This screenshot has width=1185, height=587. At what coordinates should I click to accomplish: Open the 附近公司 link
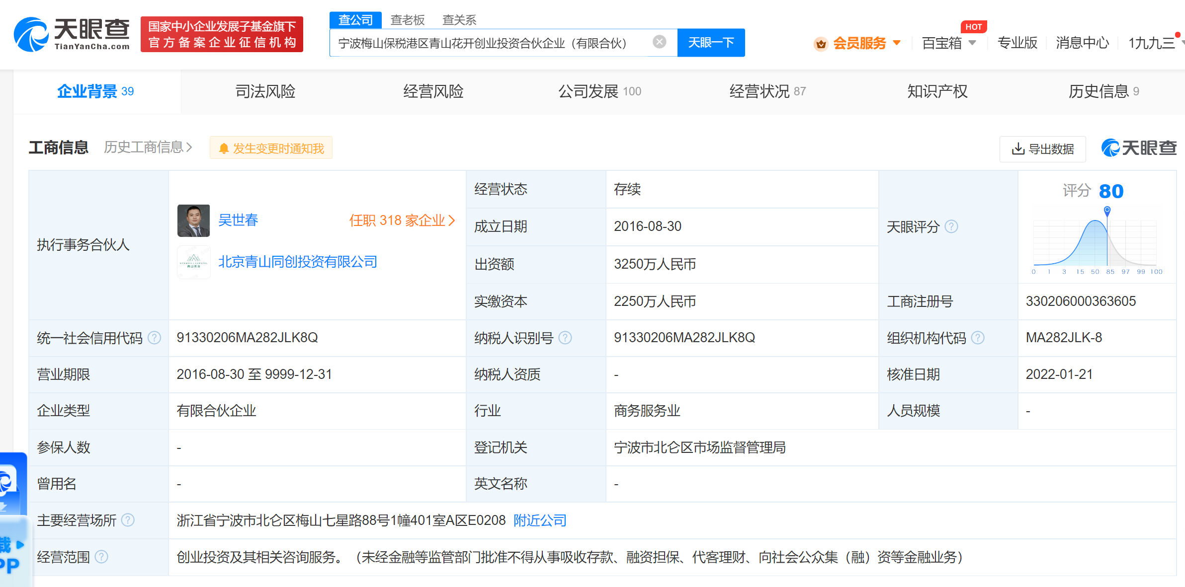pyautogui.click(x=539, y=520)
